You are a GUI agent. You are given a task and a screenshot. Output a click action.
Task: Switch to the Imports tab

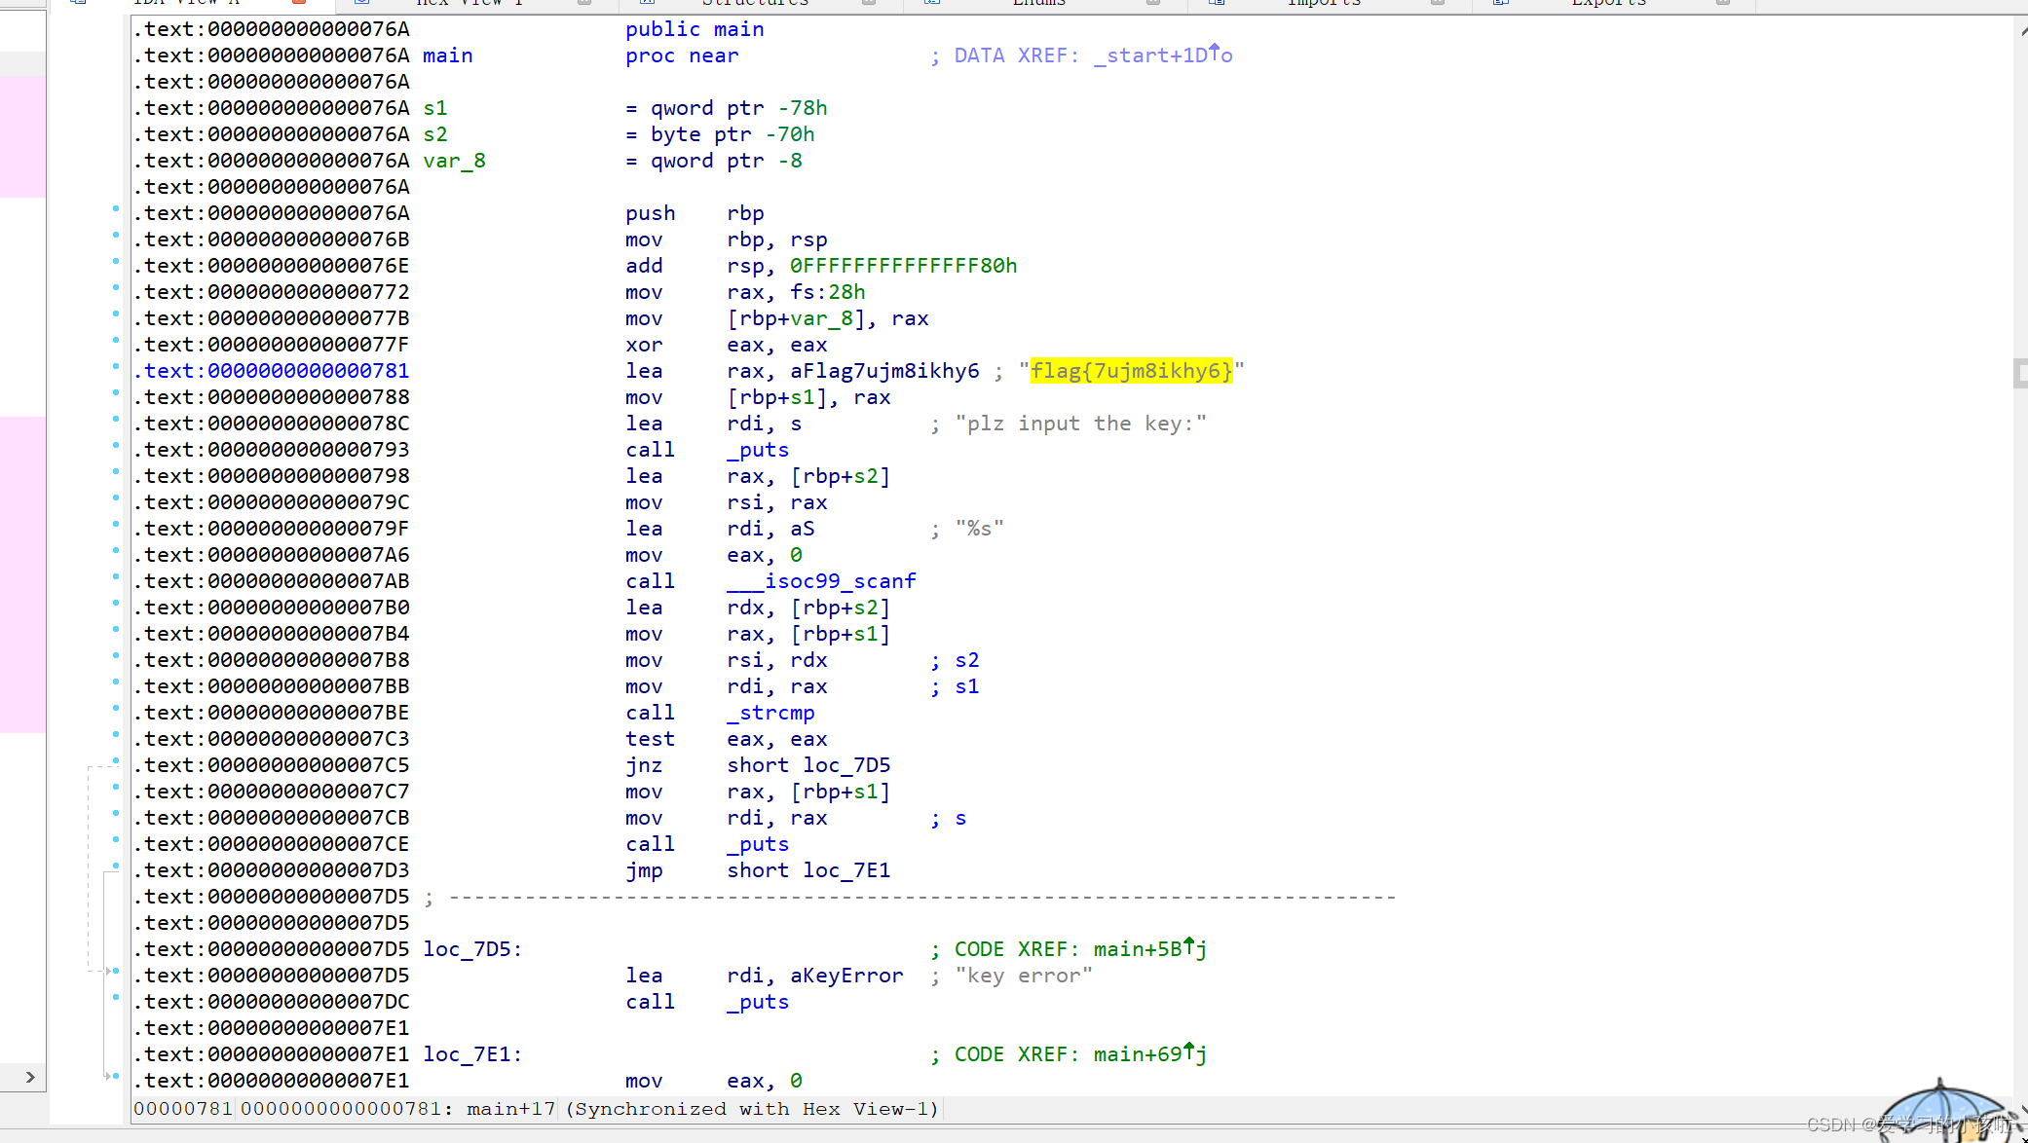coord(1323,3)
